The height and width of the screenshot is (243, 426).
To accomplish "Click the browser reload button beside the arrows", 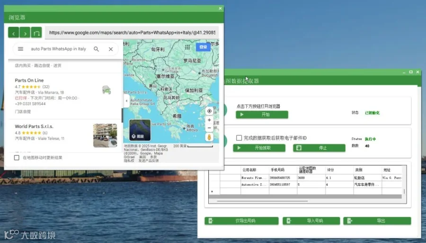I will tap(36, 33).
